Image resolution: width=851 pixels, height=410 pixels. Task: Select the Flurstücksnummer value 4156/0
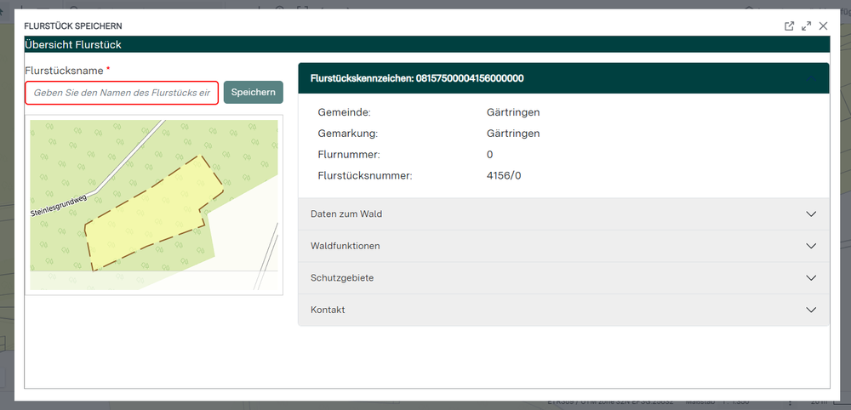click(504, 176)
